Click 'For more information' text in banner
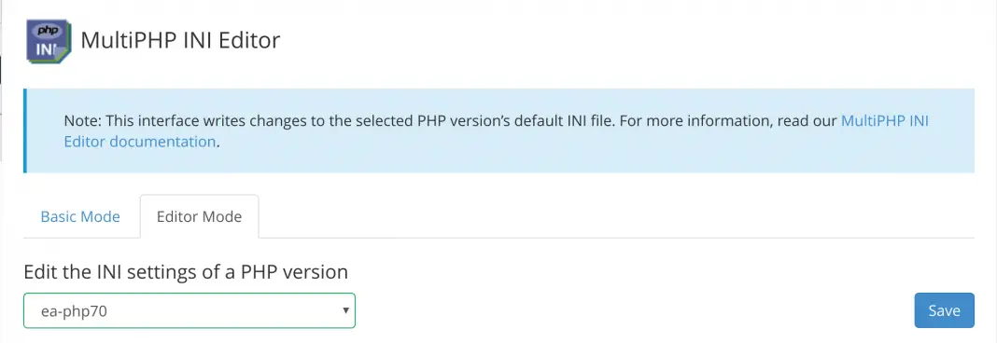 691,120
